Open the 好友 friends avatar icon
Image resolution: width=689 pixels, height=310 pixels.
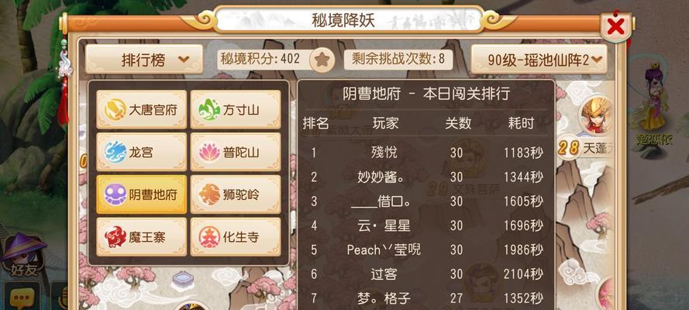24,256
